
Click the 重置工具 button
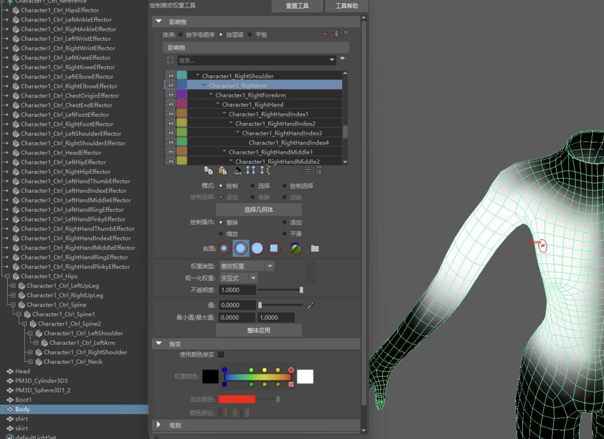coord(297,6)
